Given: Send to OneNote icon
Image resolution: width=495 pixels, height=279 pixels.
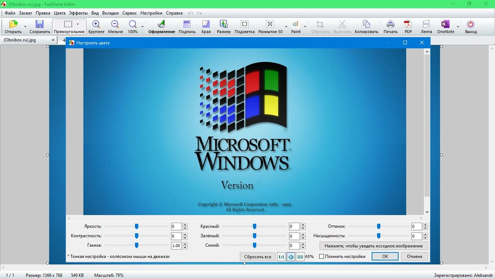Looking at the screenshot, I should pos(445,24).
